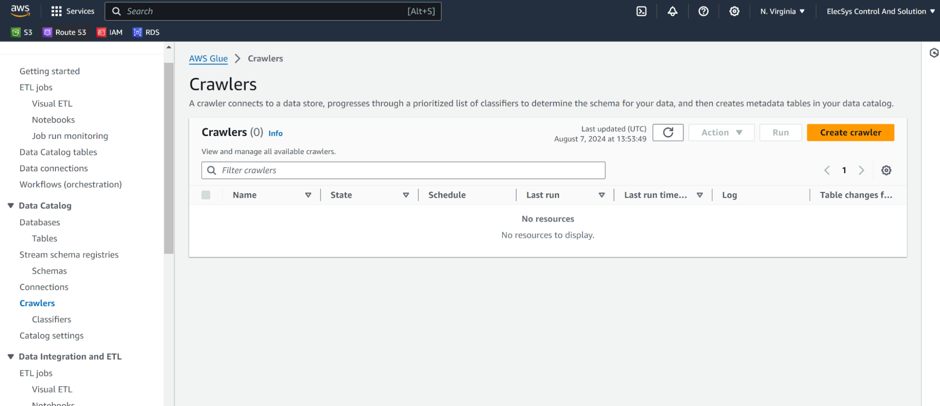Screen dimensions: 940x406
Task: Open table preferences gear icon
Action: coord(886,170)
